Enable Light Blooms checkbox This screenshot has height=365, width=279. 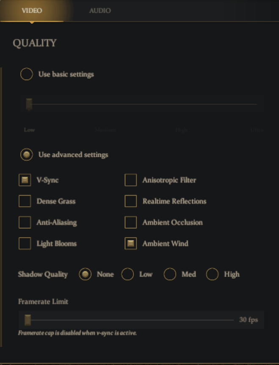tap(25, 243)
